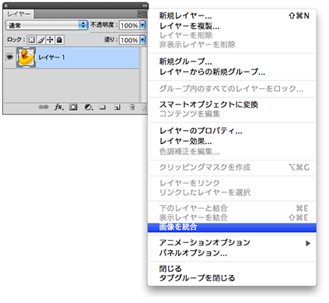Select the レイヤー panel tab
The height and width of the screenshot is (303, 329).
(19, 14)
